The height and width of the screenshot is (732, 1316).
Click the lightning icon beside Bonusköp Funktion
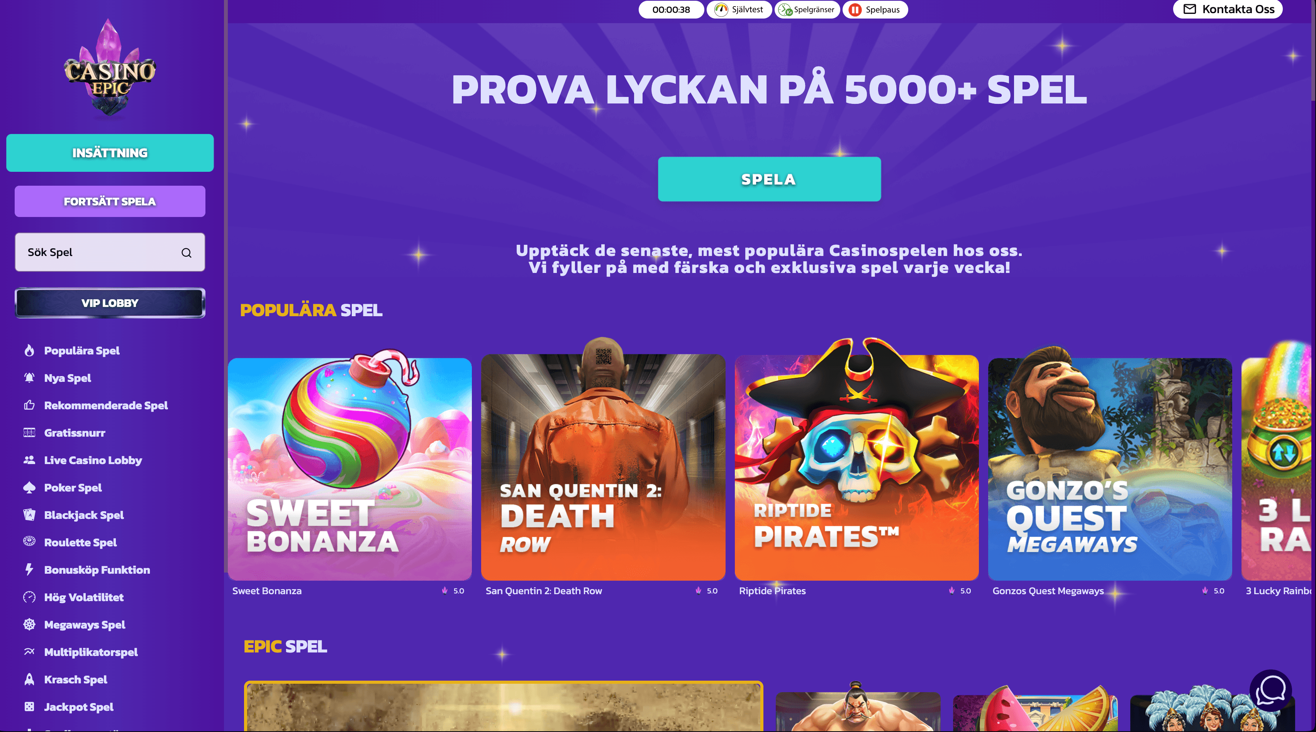tap(29, 569)
